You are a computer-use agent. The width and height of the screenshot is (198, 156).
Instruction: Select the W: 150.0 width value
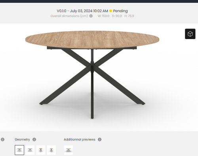pos(103,16)
